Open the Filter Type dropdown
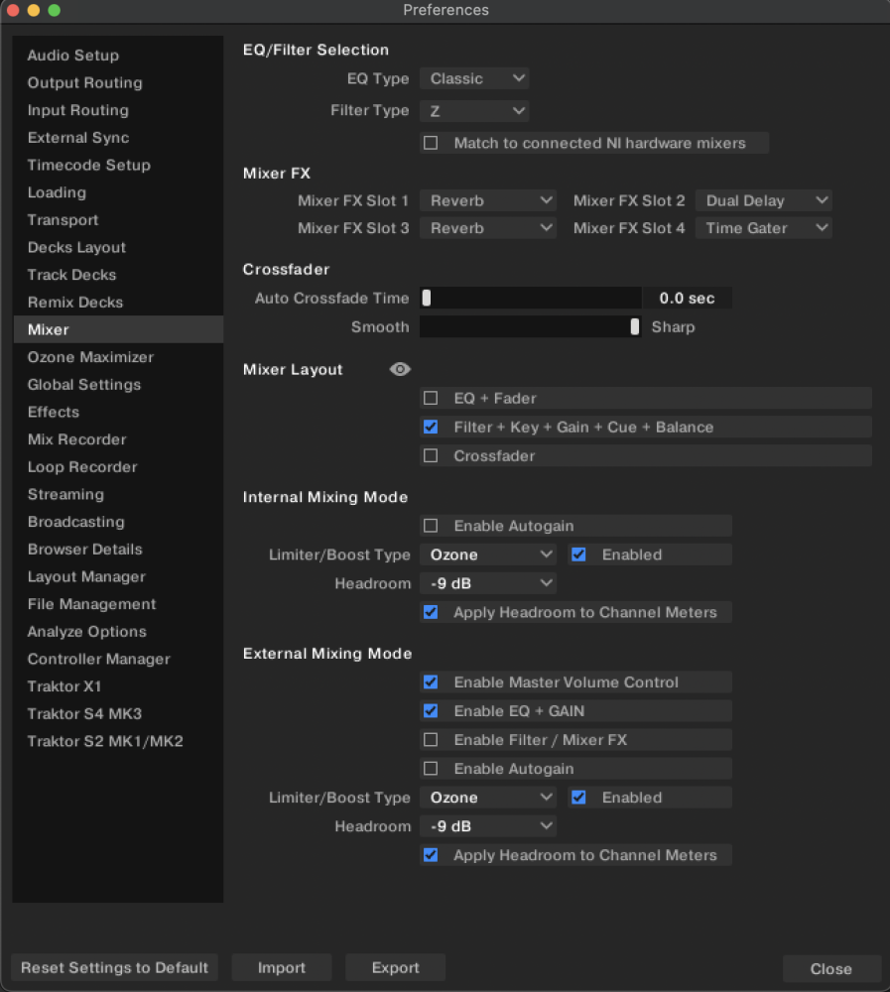Screen dimensions: 890x992 point(474,111)
